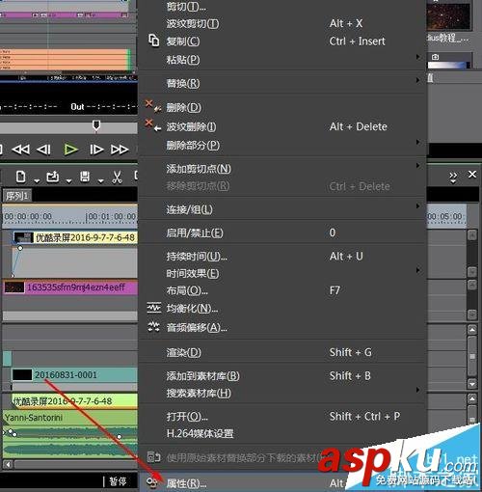The image size is (482, 492).
Task: Expand 添加剪切点(N) submenu
Action: [282, 169]
